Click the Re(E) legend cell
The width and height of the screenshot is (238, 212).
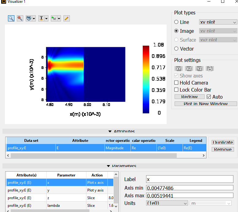click(195, 148)
